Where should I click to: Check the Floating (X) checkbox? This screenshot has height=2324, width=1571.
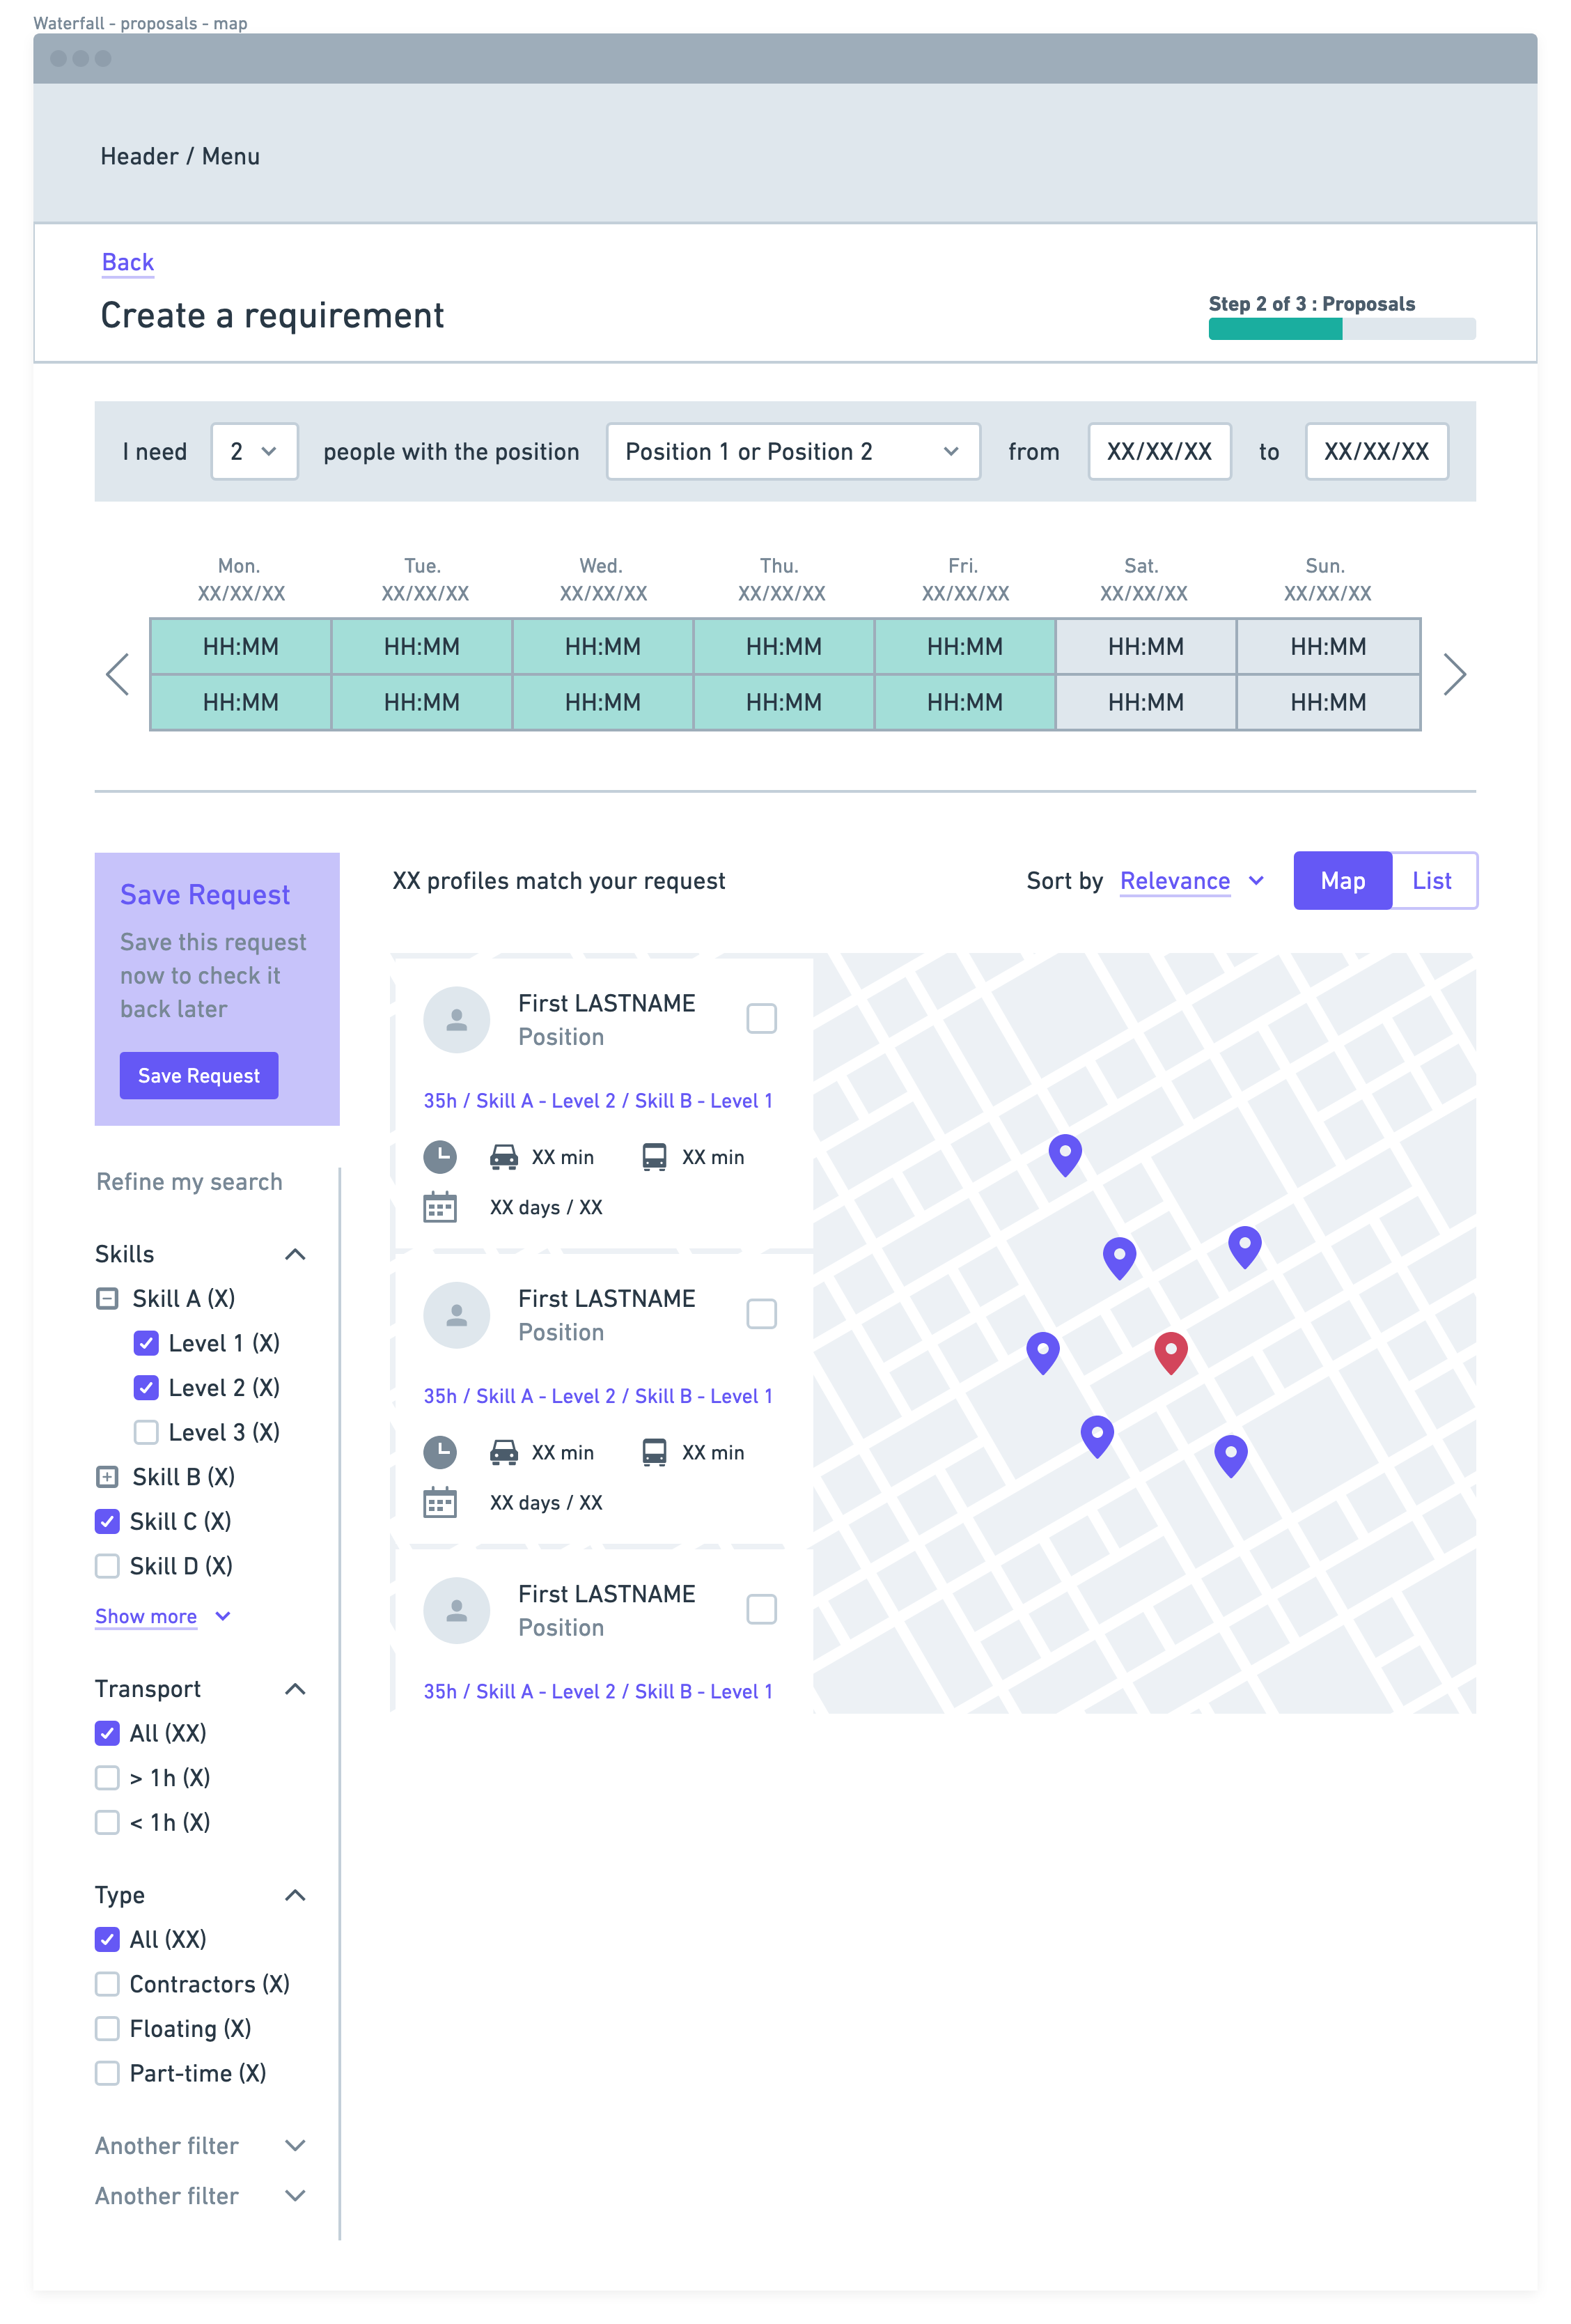point(107,2029)
